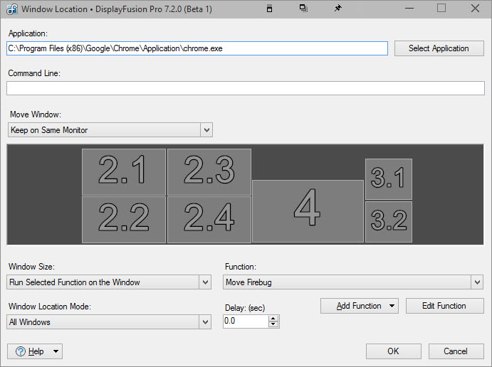Click the DisplayFusion app icon in title bar

(x=11, y=9)
